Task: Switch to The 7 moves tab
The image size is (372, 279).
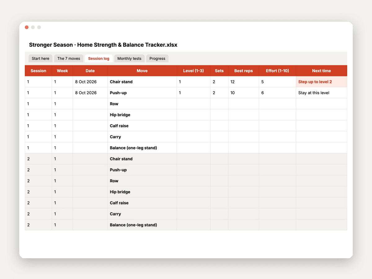Action: [69, 59]
